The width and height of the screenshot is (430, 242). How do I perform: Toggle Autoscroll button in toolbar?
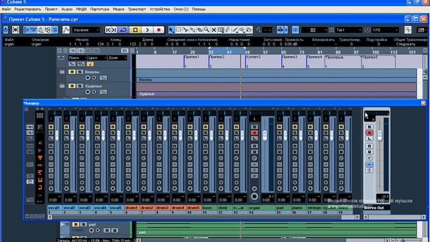coord(279,30)
